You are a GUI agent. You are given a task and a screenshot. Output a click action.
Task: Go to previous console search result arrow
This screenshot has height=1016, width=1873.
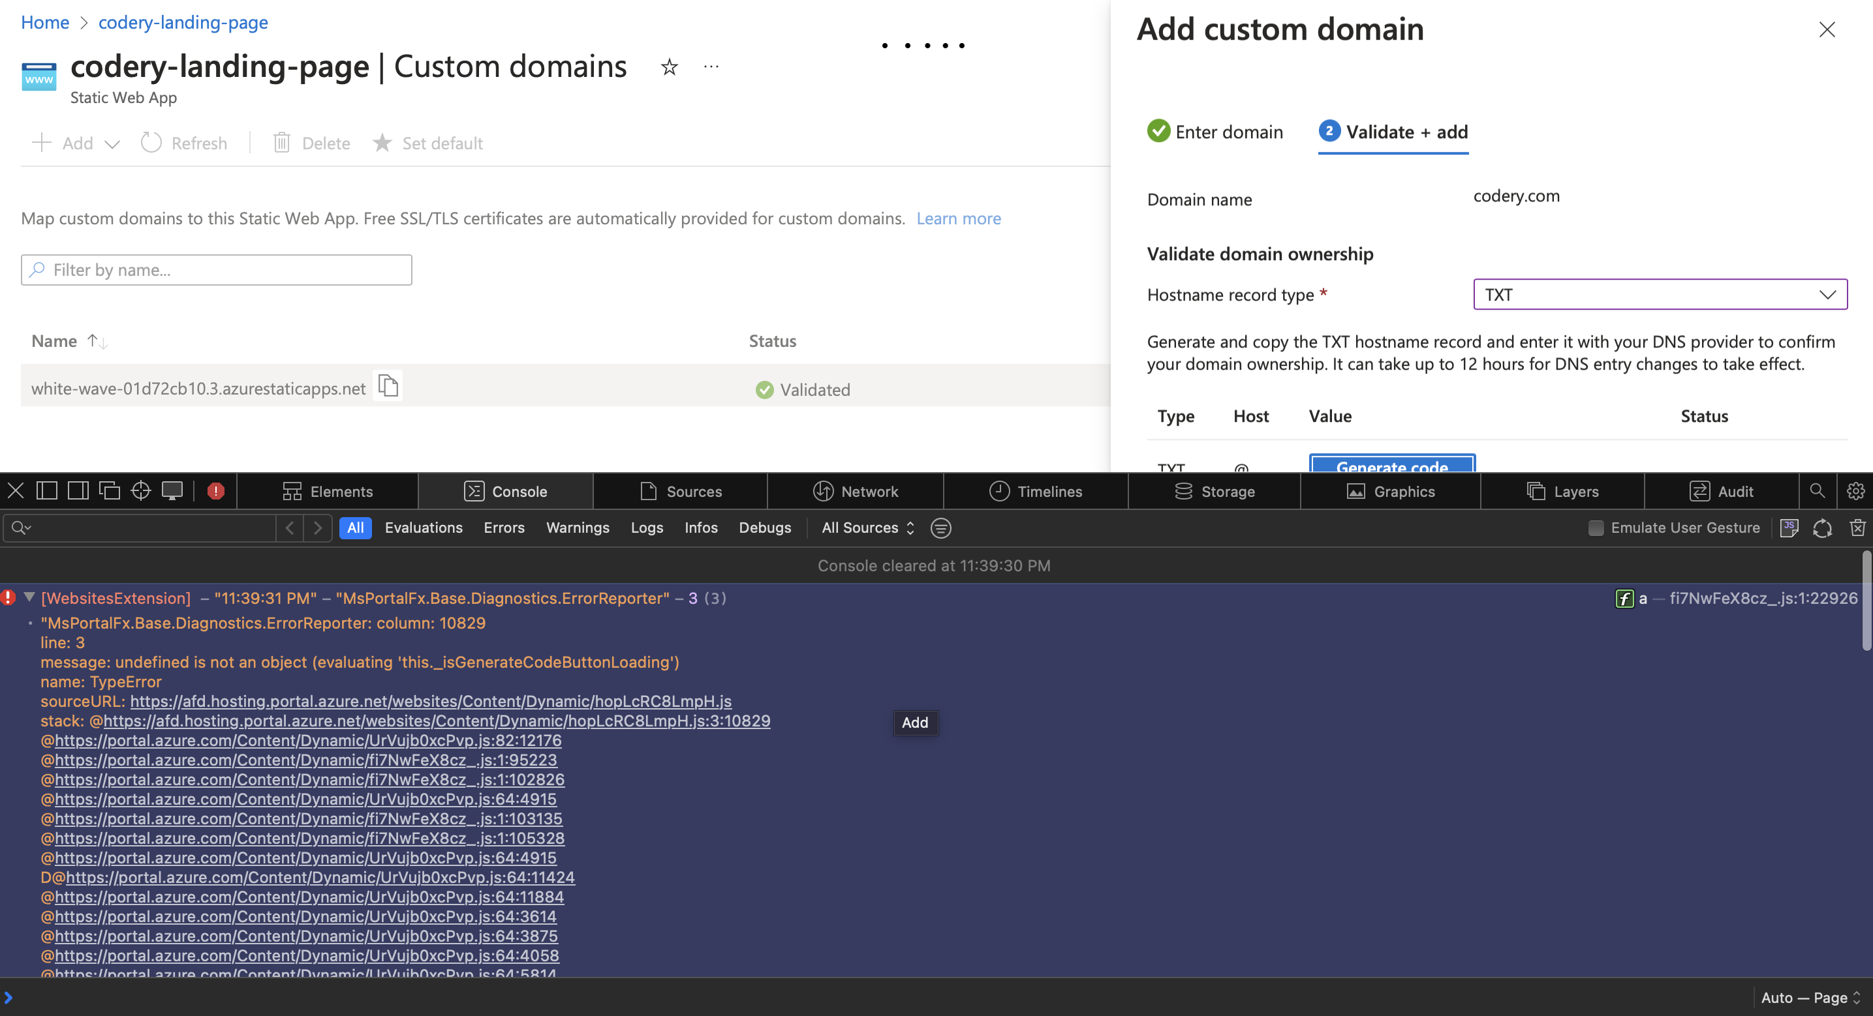coord(289,528)
